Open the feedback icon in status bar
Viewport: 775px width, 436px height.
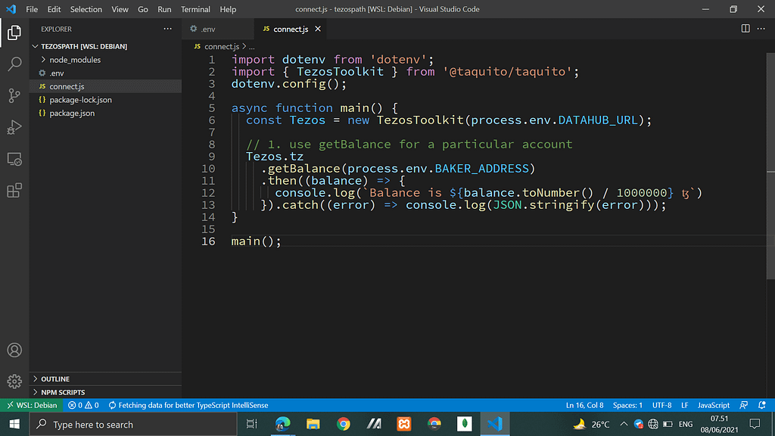(743, 405)
